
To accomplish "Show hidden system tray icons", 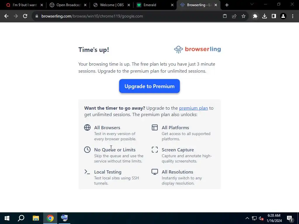I will [x=247, y=218].
